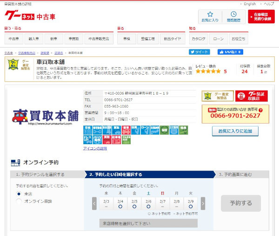Click the Twitter ツイート button

pyautogui.click(x=199, y=52)
